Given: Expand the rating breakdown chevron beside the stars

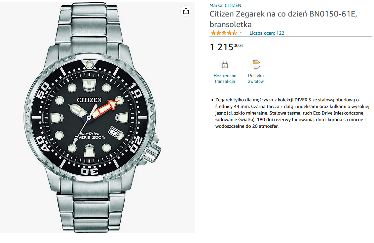Looking at the screenshot, I should pos(241,33).
